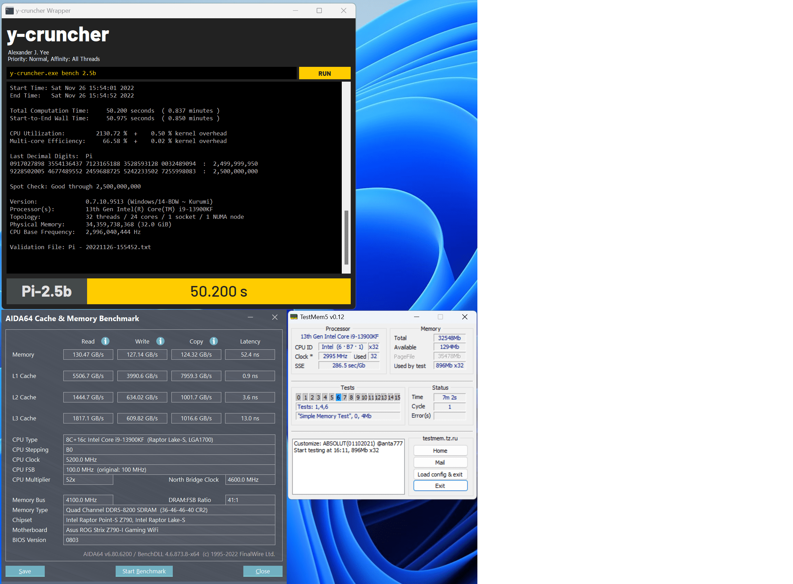The width and height of the screenshot is (793, 584).
Task: Click Load config & exit in TestMem5
Action: pos(440,474)
